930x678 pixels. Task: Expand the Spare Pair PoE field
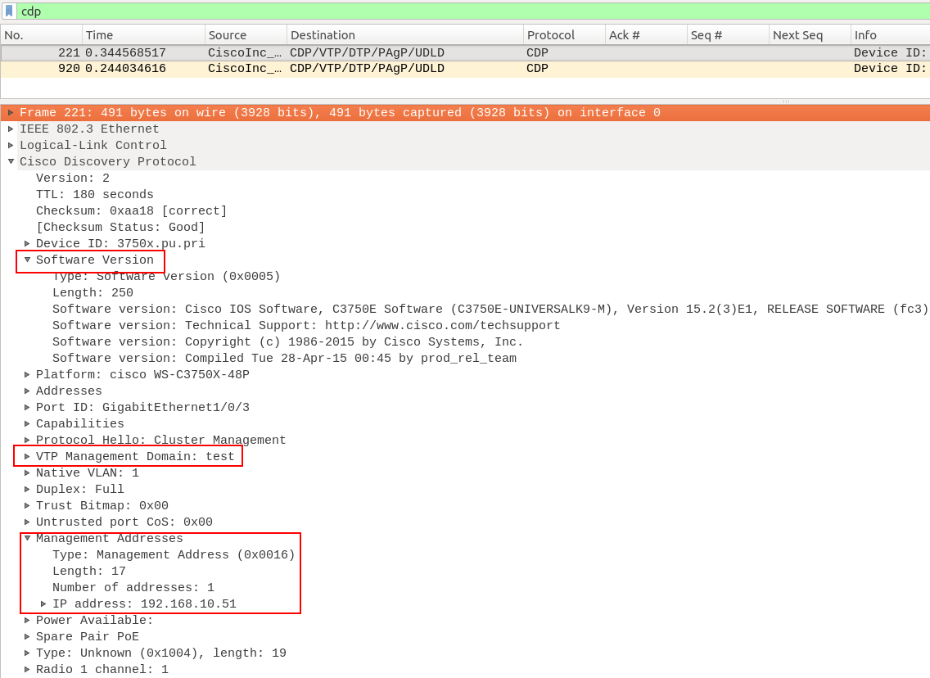[27, 636]
